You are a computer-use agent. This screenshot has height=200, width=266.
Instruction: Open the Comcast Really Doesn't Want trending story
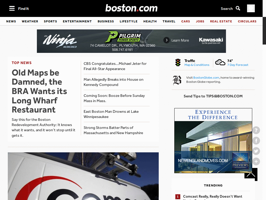tap(212, 197)
